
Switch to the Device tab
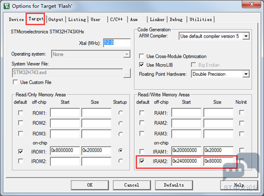pyautogui.click(x=16, y=19)
